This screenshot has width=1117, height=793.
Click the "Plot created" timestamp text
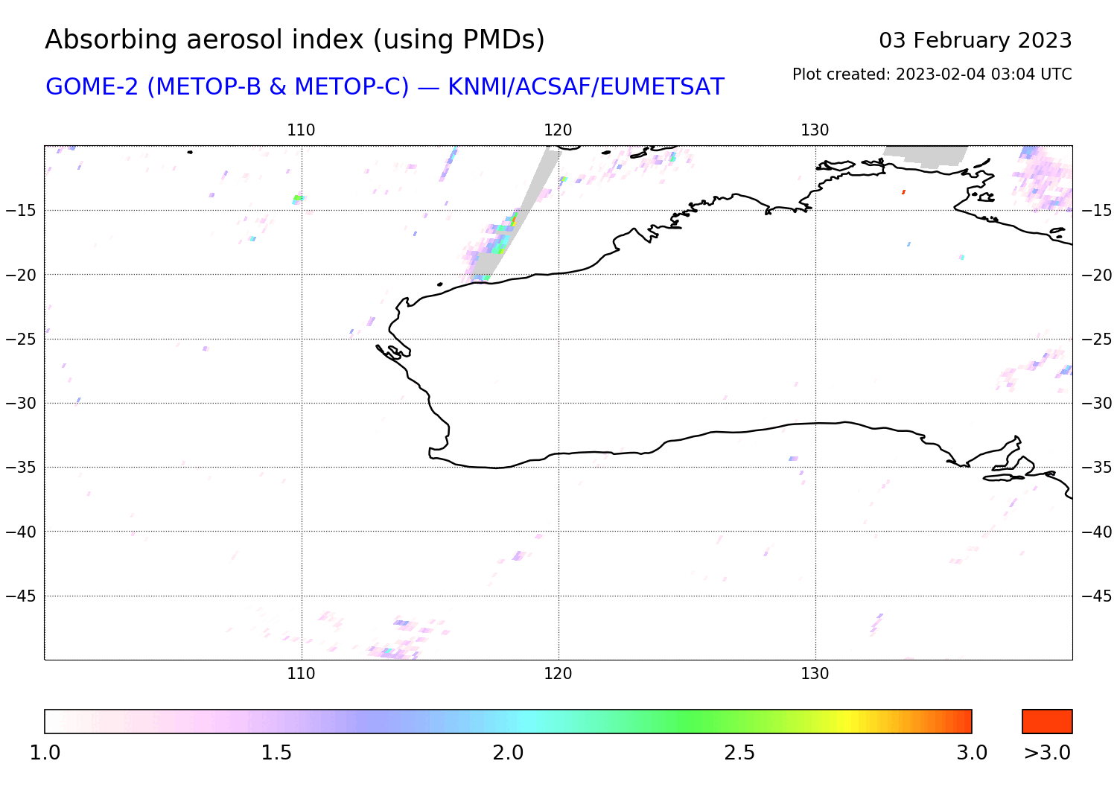(932, 74)
